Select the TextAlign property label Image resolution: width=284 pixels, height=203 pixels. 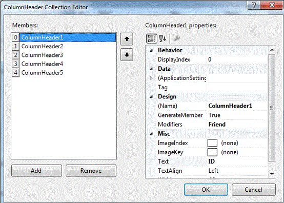pos(170,171)
